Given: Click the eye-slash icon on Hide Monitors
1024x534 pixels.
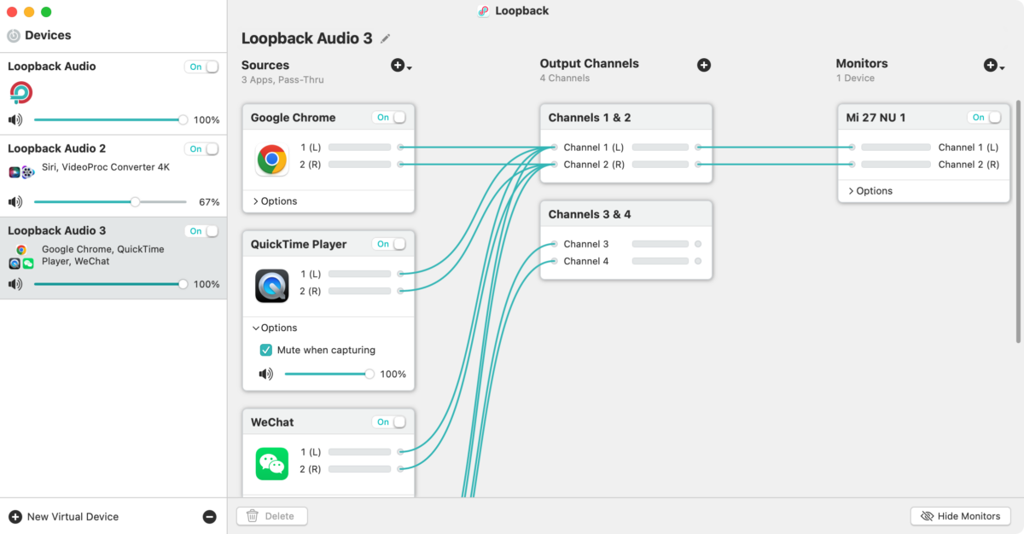Looking at the screenshot, I should 928,516.
